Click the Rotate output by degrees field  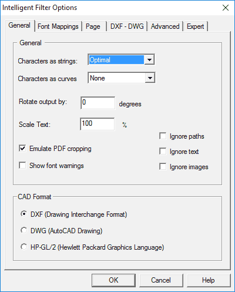point(98,103)
